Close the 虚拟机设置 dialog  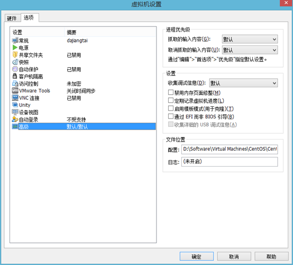tap(286, 3)
